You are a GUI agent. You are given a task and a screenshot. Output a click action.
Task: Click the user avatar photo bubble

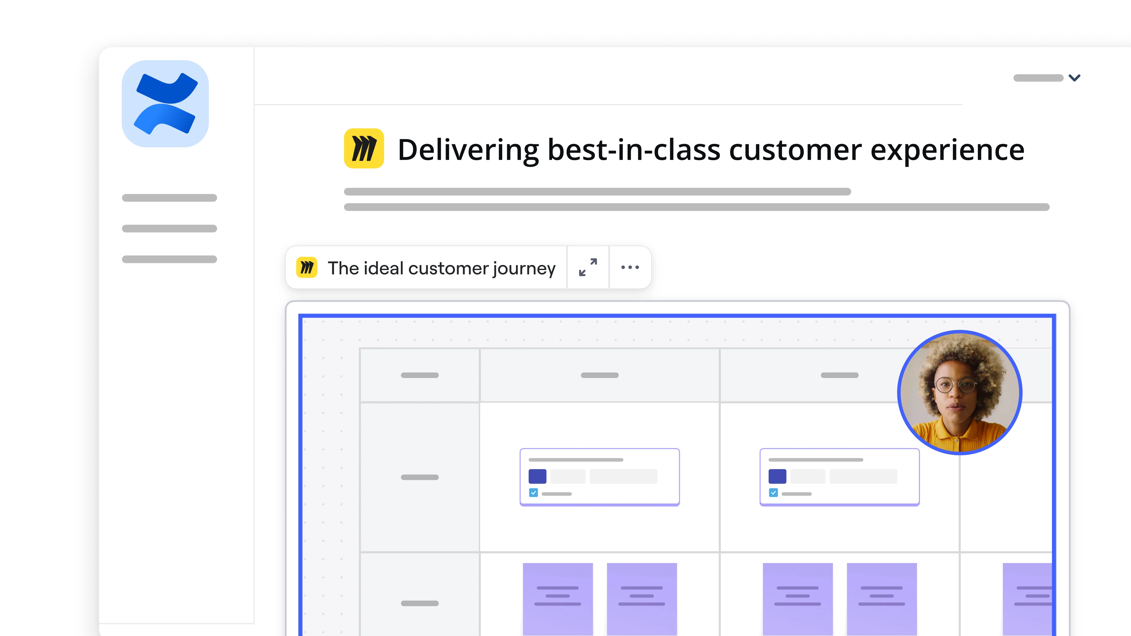click(959, 392)
